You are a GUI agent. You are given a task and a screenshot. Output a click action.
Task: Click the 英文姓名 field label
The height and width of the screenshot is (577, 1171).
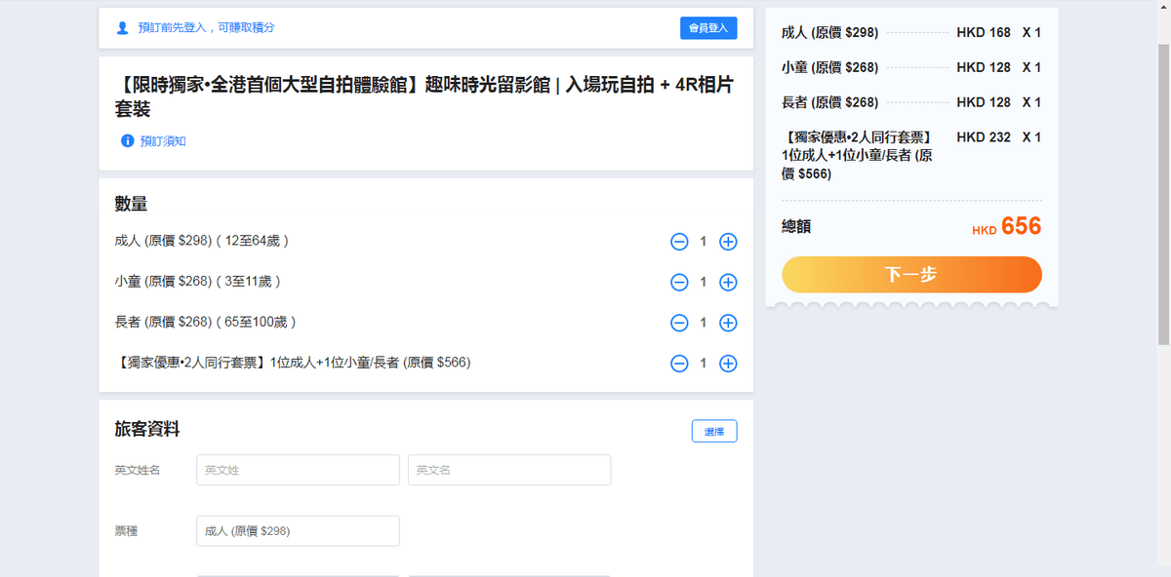pyautogui.click(x=138, y=470)
